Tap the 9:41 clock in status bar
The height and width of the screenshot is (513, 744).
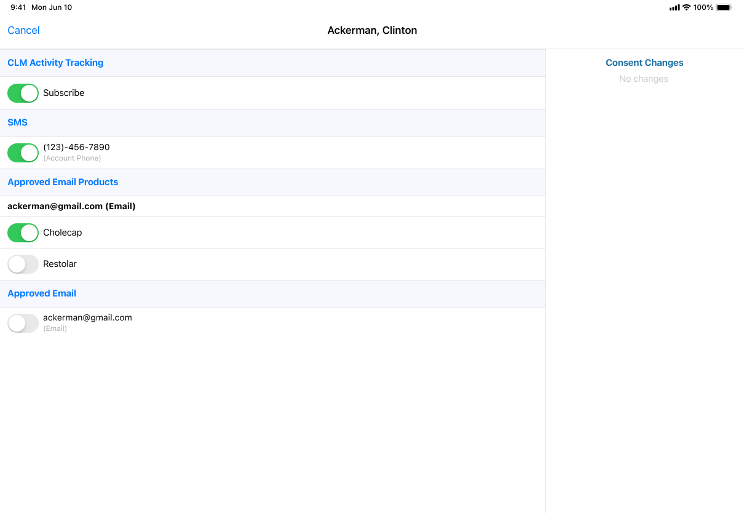[x=18, y=7]
